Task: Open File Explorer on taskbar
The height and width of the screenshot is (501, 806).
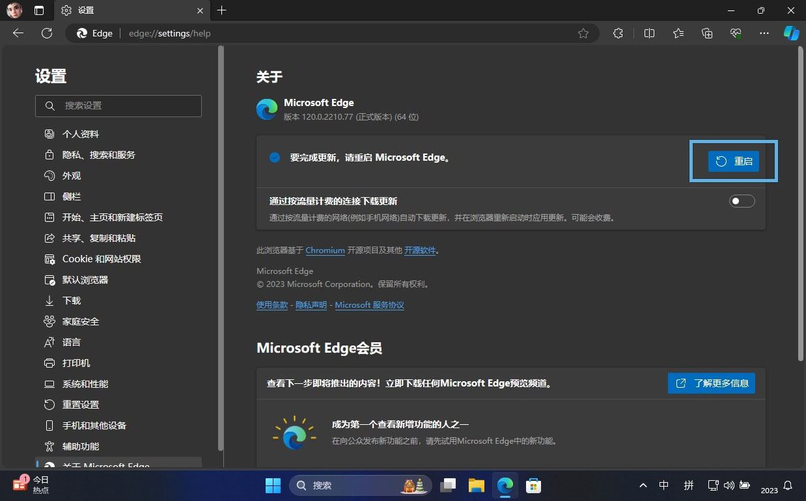Action: click(477, 485)
